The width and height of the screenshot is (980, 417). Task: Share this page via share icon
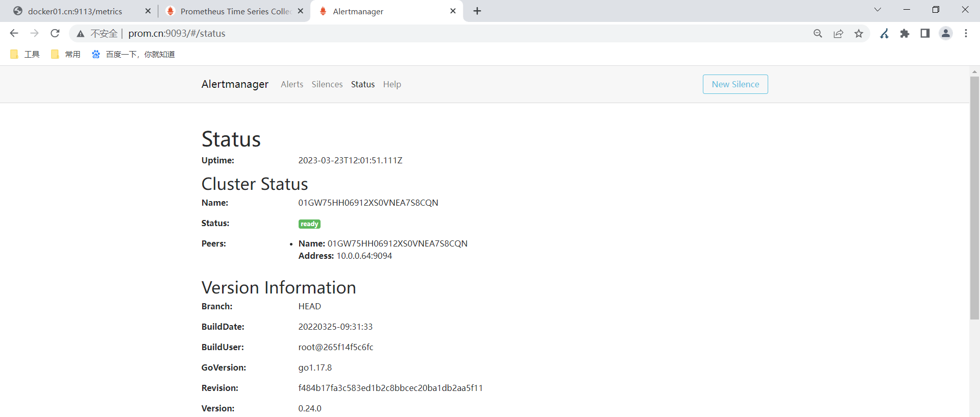pyautogui.click(x=838, y=34)
